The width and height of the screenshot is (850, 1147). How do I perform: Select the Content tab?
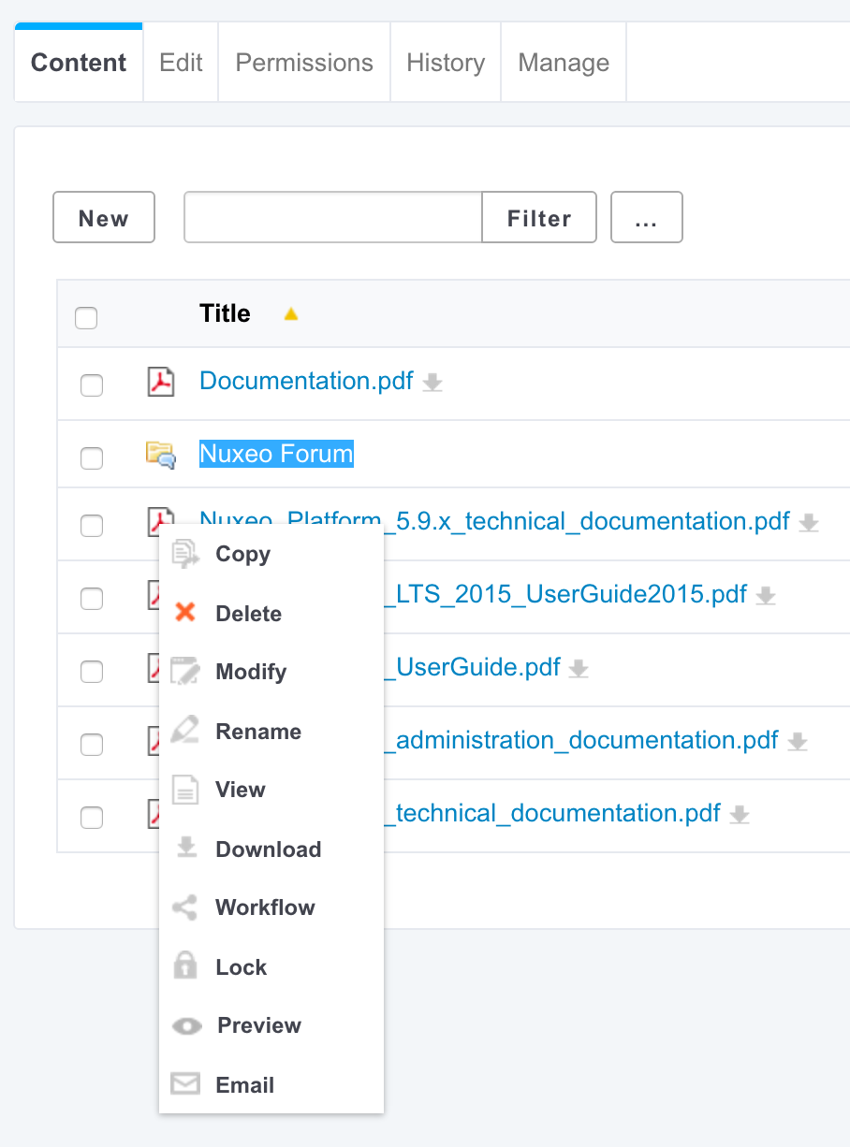pyautogui.click(x=79, y=63)
